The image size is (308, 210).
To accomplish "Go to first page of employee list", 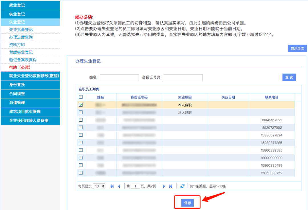I will tap(112, 186).
